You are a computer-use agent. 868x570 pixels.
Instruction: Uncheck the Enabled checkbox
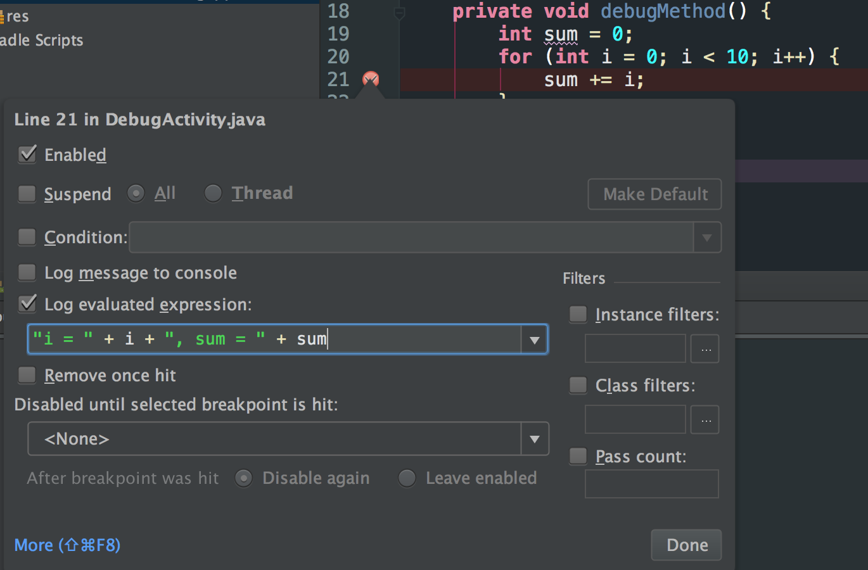point(27,155)
